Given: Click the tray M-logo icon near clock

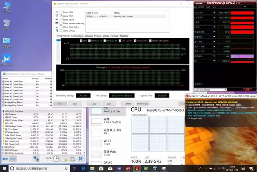Looking at the screenshot, I should point(243,168).
